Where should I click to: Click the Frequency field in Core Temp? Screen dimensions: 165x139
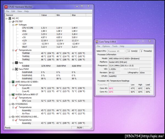click(130, 66)
